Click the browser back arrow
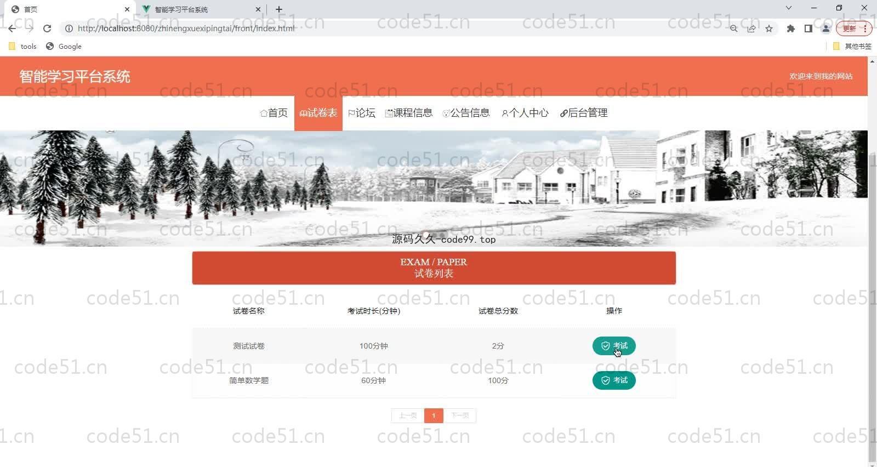This screenshot has width=877, height=467. 12,29
